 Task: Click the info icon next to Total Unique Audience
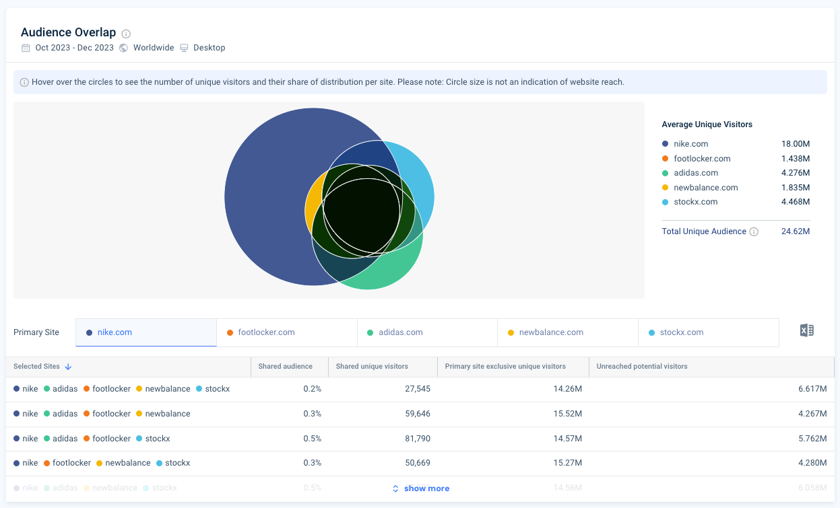754,231
